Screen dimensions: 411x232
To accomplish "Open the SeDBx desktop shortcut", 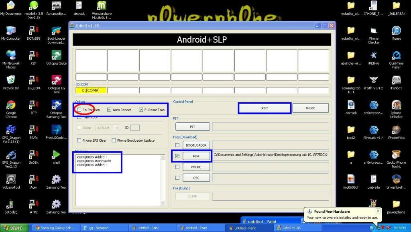I will coord(34,157).
